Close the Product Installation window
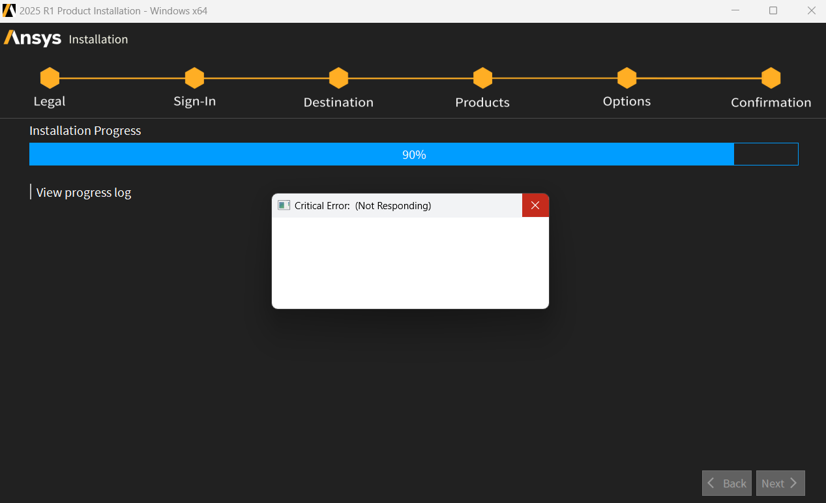 [811, 10]
